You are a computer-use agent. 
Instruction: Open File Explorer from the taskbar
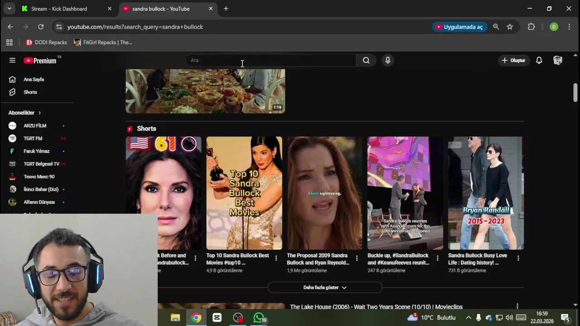(175, 318)
